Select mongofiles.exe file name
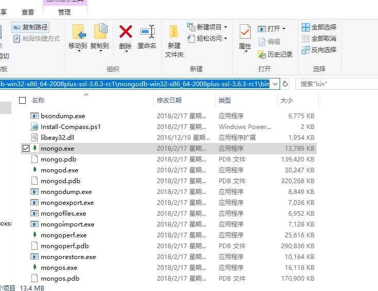378x291 pixels. (63, 214)
